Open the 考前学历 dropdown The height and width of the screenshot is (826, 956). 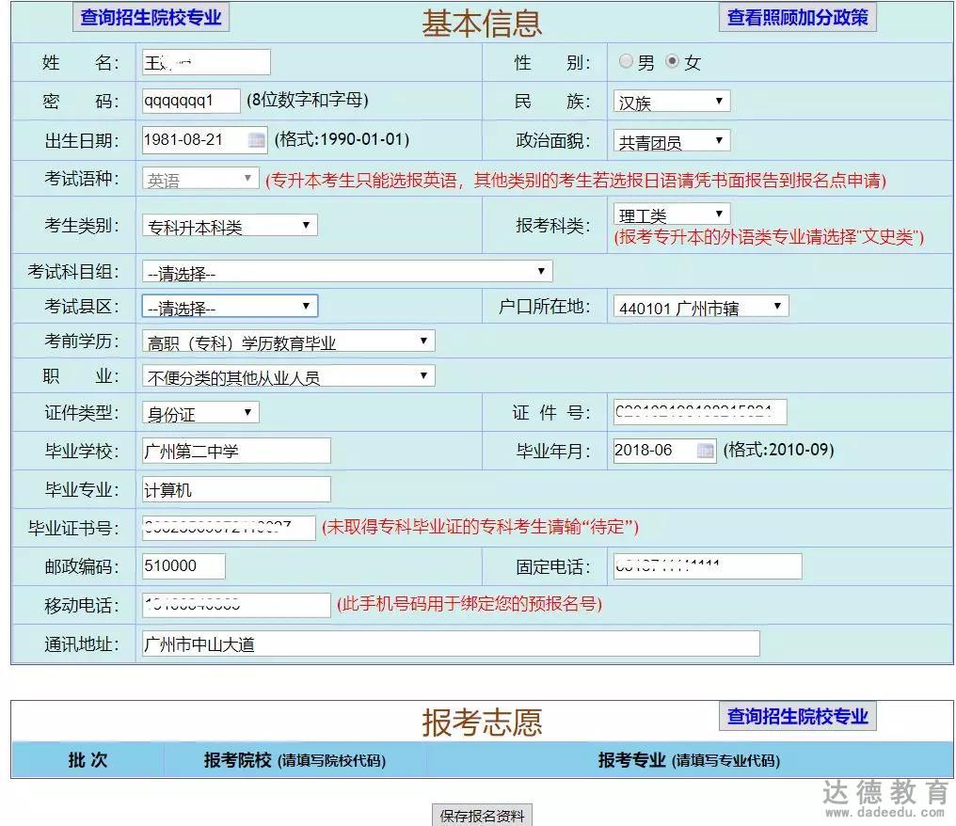[x=288, y=342]
